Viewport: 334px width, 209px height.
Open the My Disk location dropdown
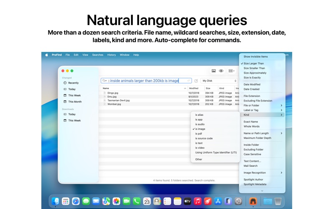tap(219, 81)
